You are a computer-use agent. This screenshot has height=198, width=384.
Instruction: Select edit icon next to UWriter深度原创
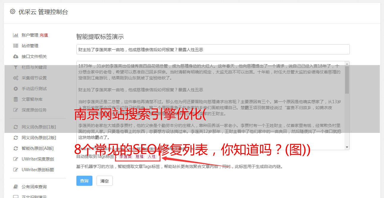[x=16, y=159]
